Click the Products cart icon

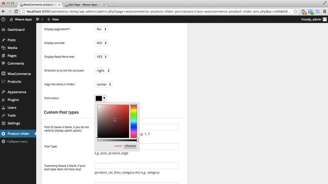click(4, 82)
